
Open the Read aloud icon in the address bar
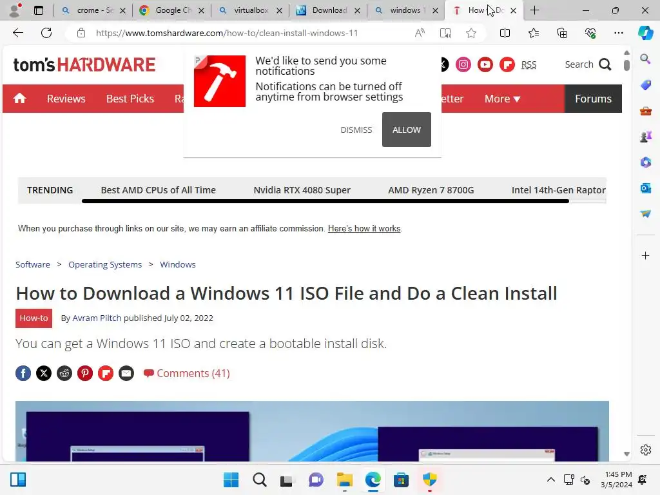click(x=420, y=33)
